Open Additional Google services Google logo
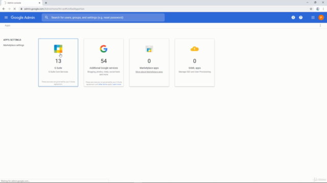The image size is (327, 183). coord(104,49)
